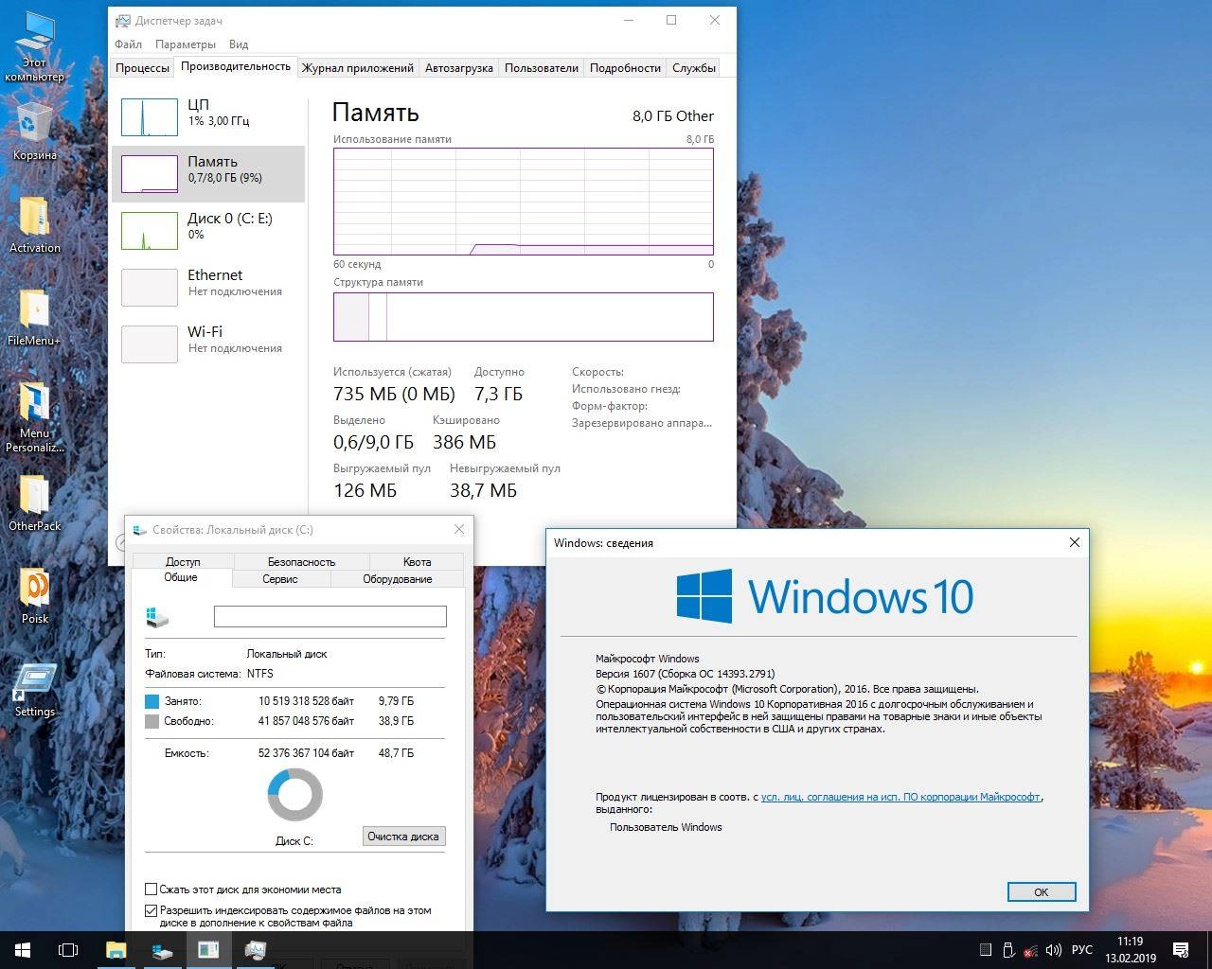Switch to the Пользователи tab
This screenshot has width=1212, height=969.
click(542, 68)
